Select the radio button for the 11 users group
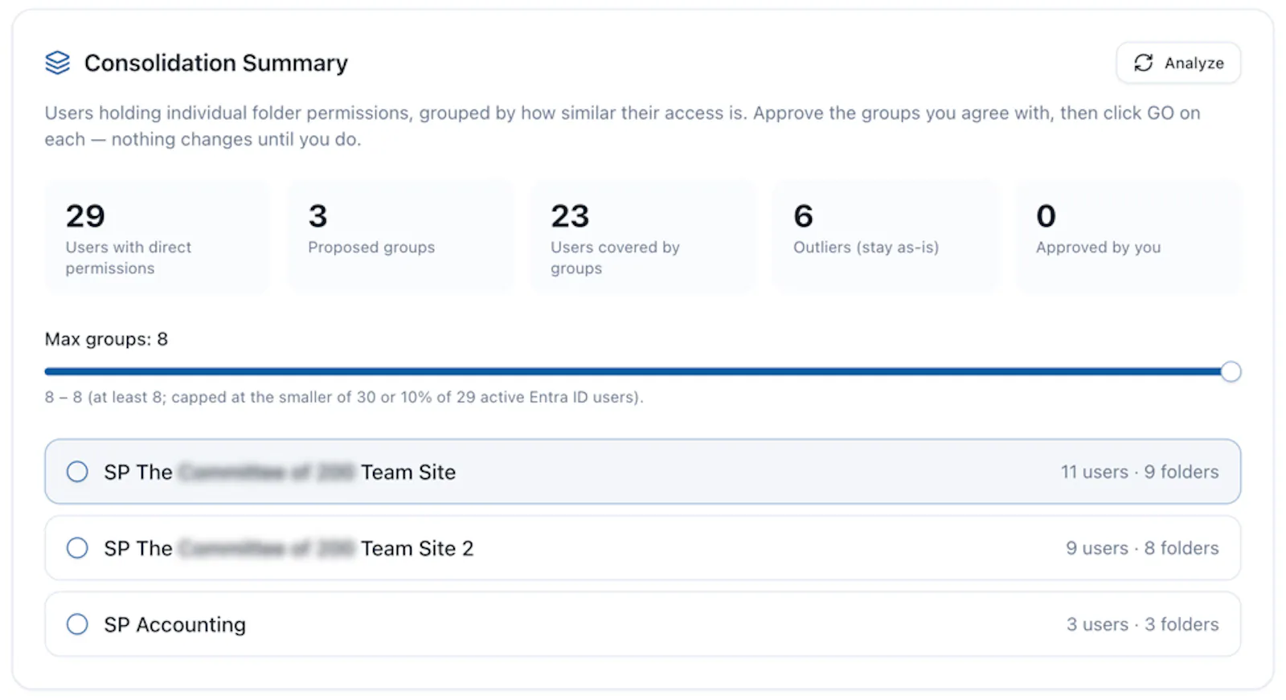1286x700 pixels. point(77,472)
